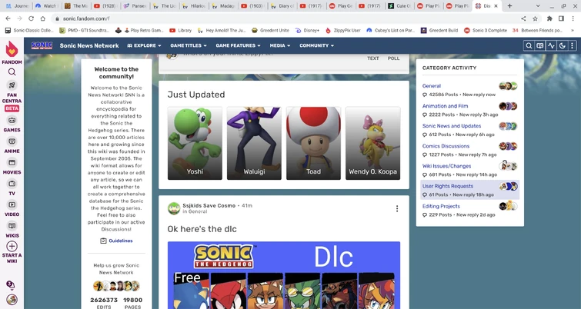Screen dimensions: 581x309
Task: Open the Disney+ bookmark
Action: 307,30
